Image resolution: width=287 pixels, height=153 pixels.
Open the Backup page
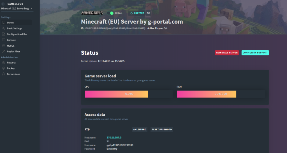point(11,68)
